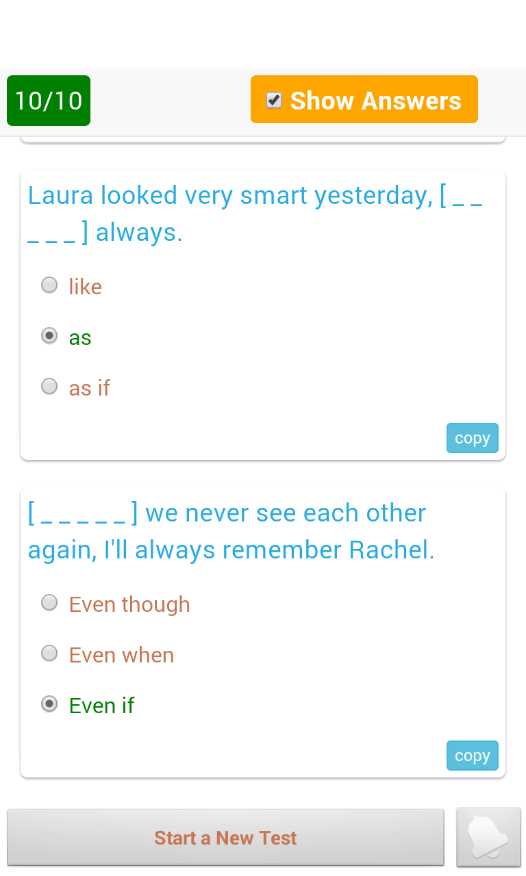Click the green 'Even if' answer text

coord(101,706)
